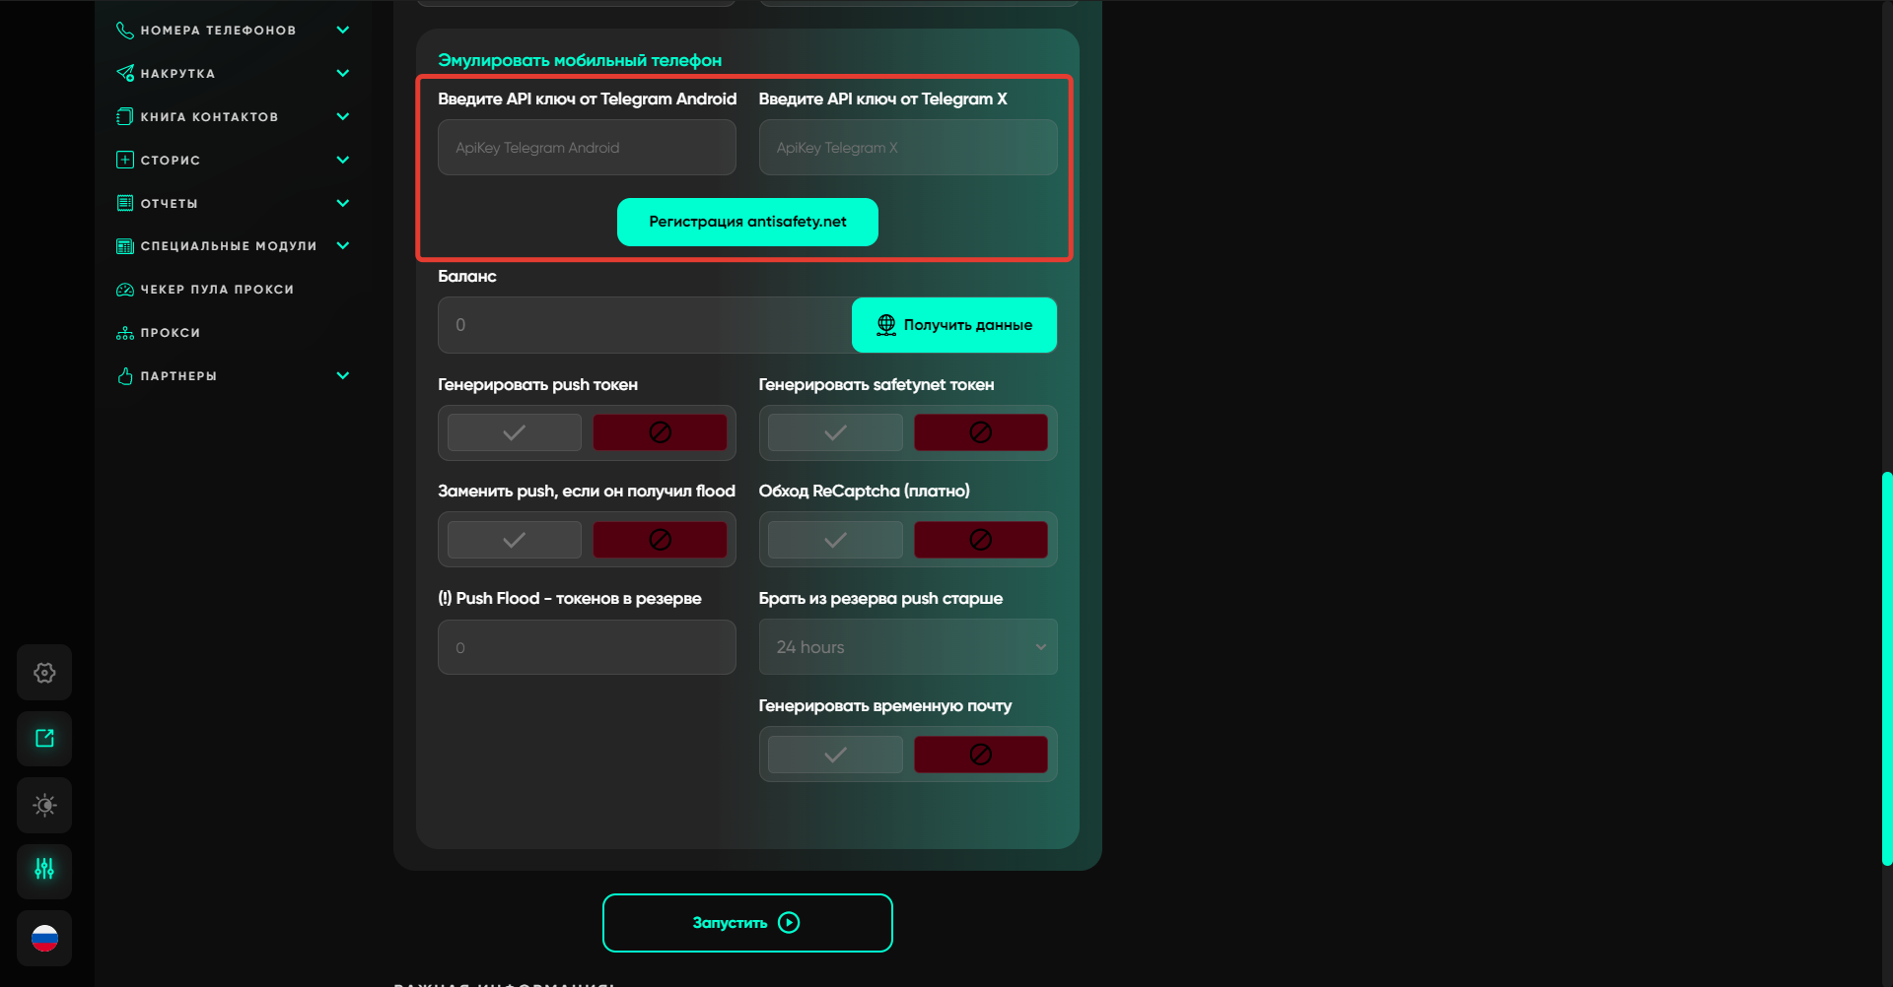Open the 24 hours dropdown
The height and width of the screenshot is (987, 1893).
[x=907, y=647]
